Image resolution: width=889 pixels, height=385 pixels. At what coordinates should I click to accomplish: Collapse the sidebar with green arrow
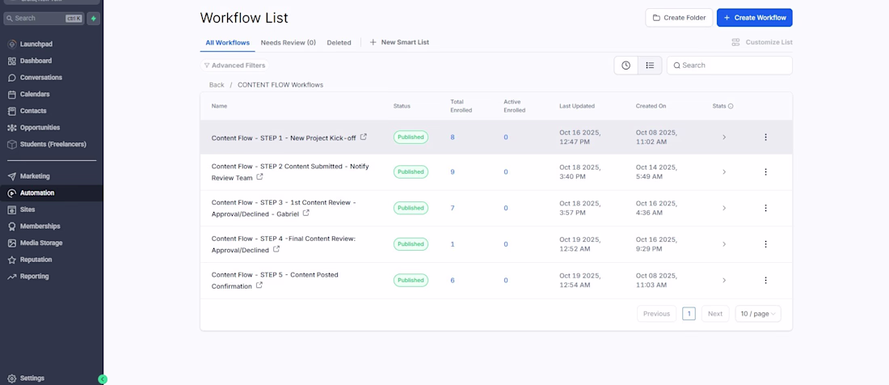pos(103,379)
